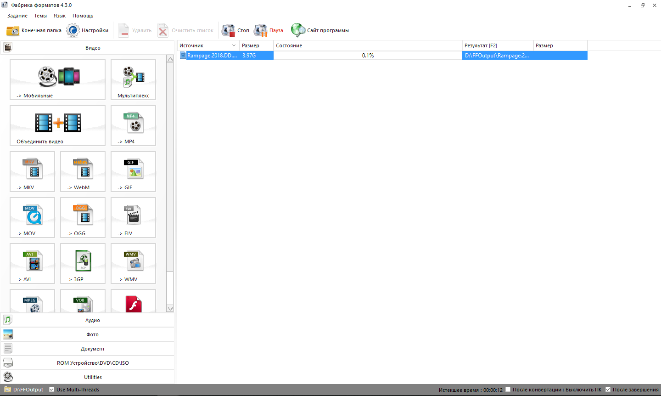Convert to MOV format

coord(32,217)
